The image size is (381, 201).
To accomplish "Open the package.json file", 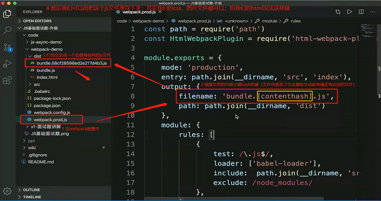I will pos(47,105).
